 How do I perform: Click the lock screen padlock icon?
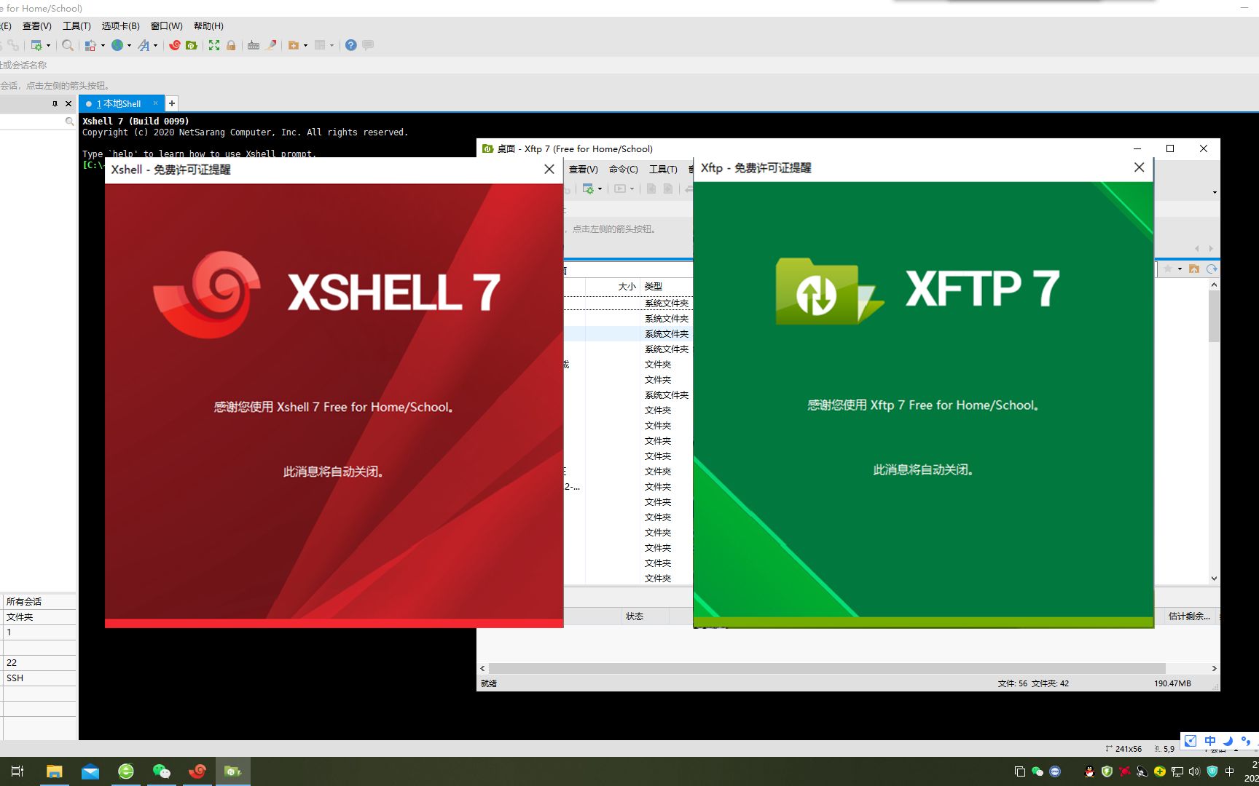[x=231, y=45]
